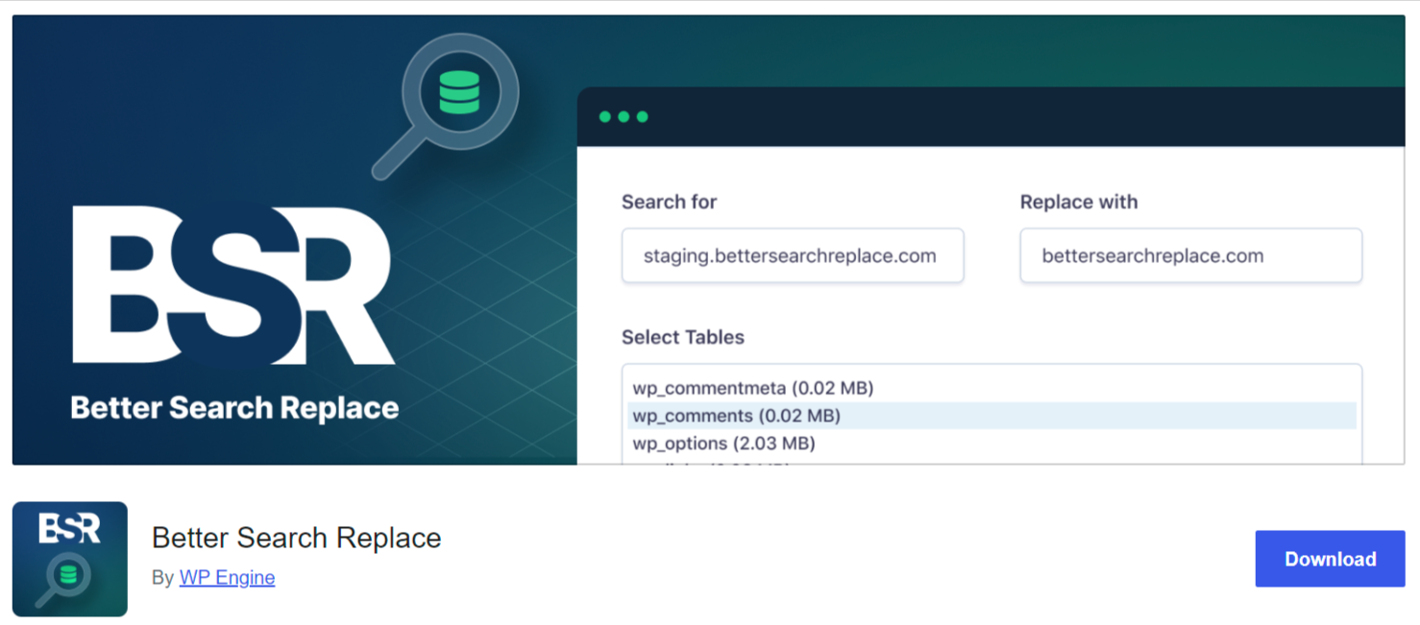1420x625 pixels.
Task: Click the large white BSR logo
Action: pos(233,285)
